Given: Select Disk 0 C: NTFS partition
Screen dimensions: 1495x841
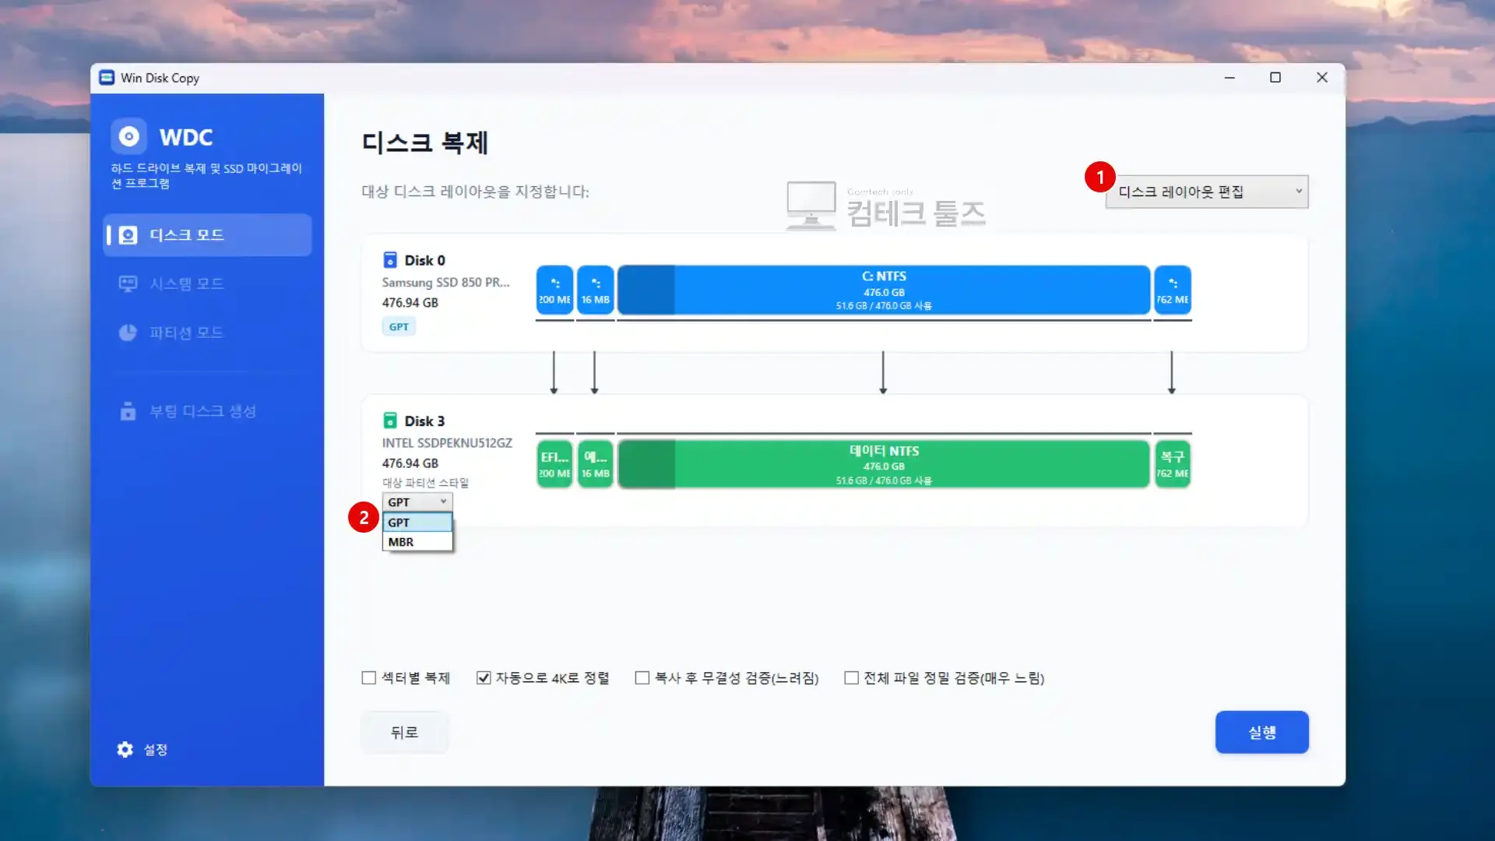Looking at the screenshot, I should [x=884, y=290].
